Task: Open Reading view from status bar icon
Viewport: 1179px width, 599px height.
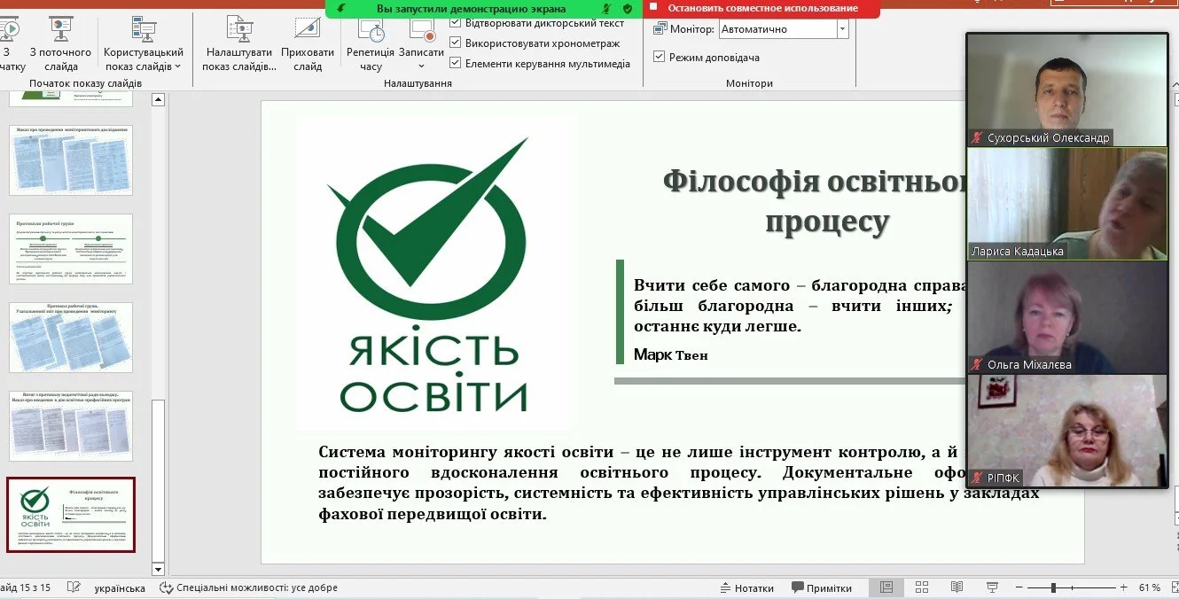Action: (956, 587)
